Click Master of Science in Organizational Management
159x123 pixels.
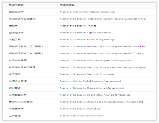click(x=92, y=88)
